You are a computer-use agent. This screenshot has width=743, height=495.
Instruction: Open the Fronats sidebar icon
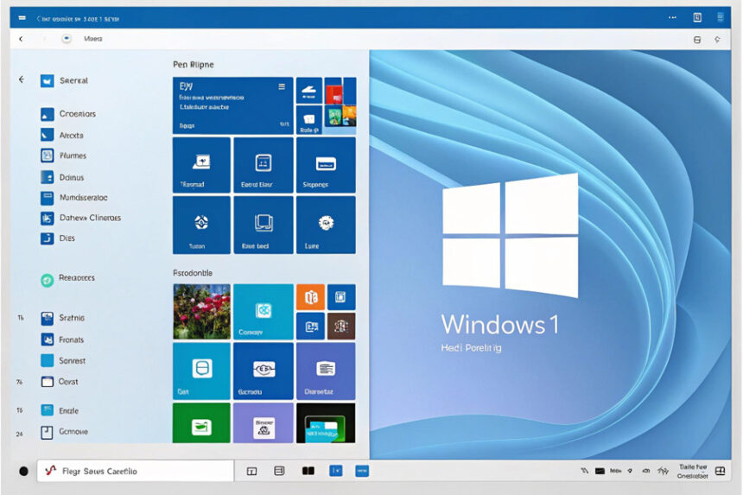pos(47,340)
